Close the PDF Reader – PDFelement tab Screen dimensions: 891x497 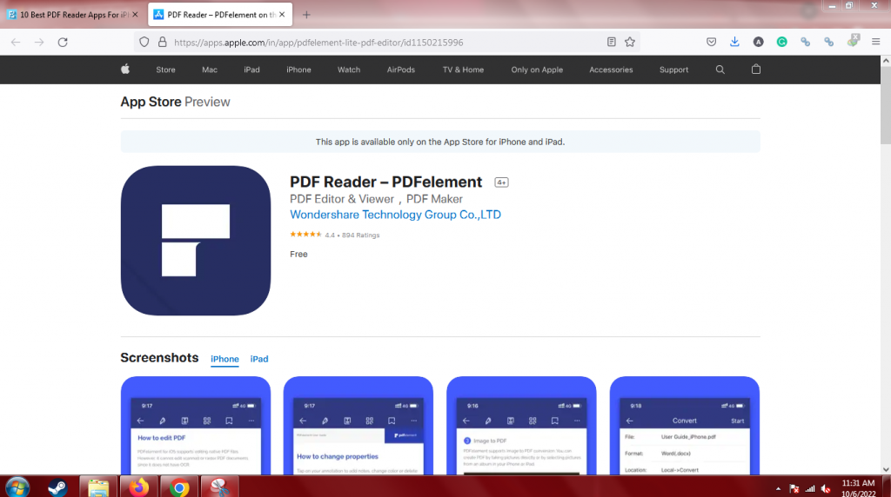tap(282, 15)
